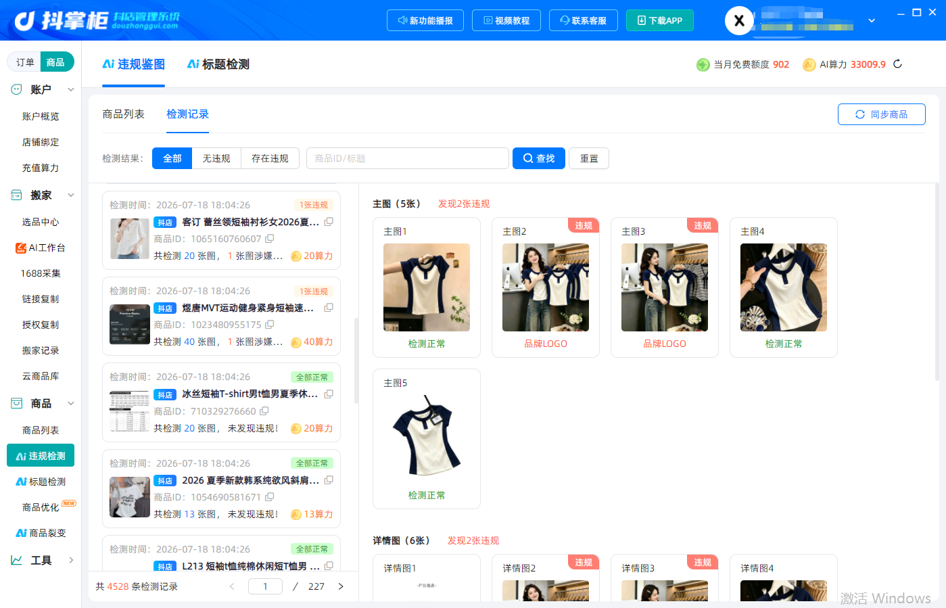Click the 搬家 sidebar section icon
This screenshot has height=608, width=946.
click(x=17, y=195)
